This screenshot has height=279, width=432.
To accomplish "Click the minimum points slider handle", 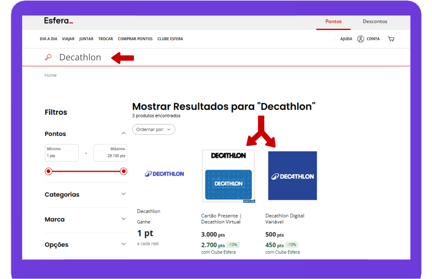I will pos(48,171).
